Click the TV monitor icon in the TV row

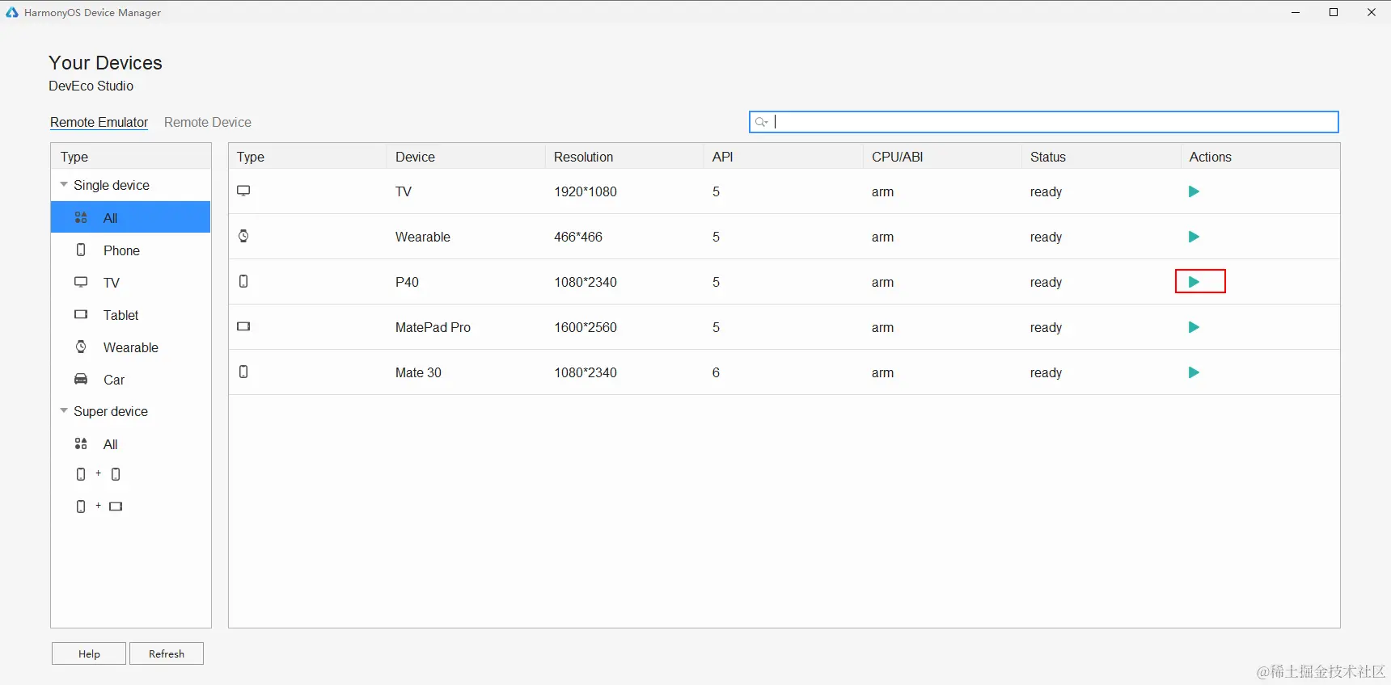click(x=243, y=191)
